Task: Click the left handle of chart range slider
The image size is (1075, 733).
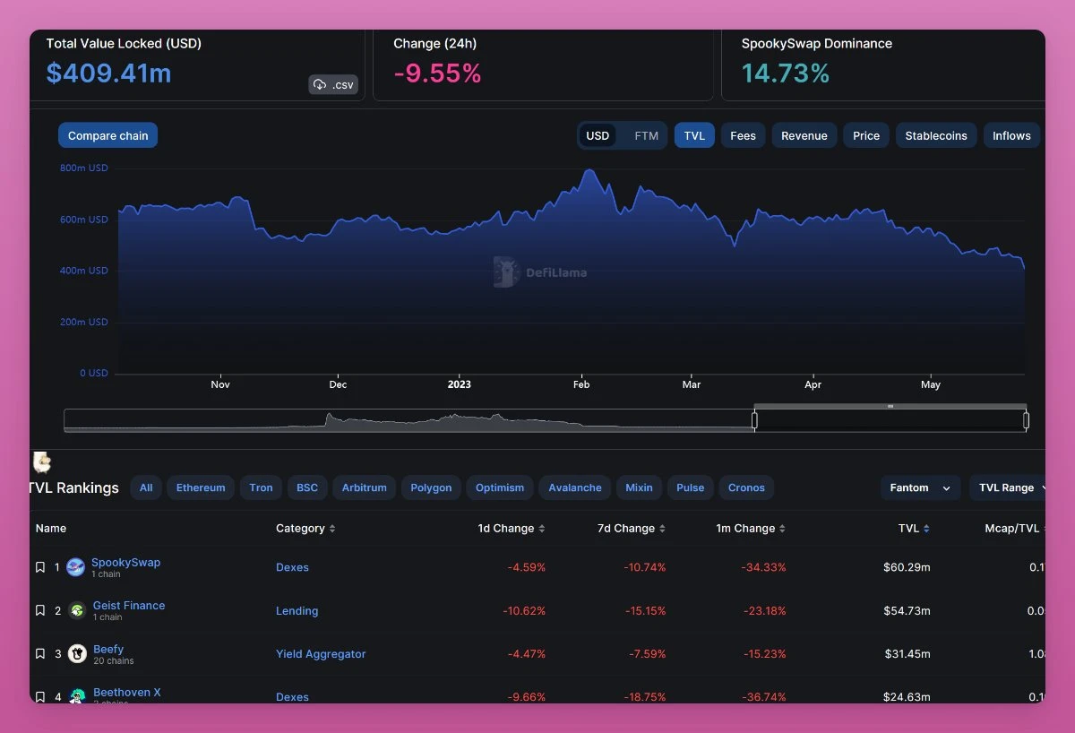Action: click(x=754, y=420)
